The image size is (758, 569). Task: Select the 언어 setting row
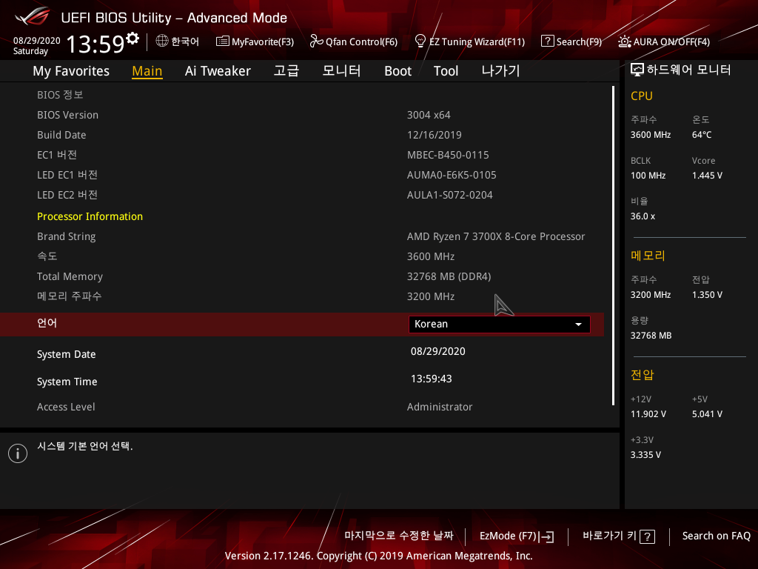click(302, 325)
